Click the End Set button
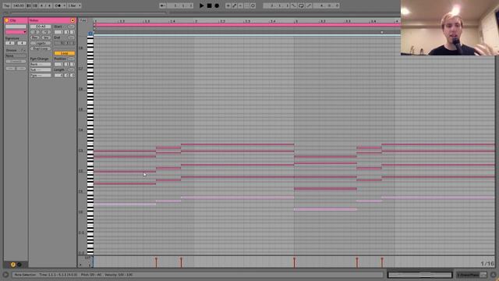This screenshot has height=281, width=499. tap(71, 37)
